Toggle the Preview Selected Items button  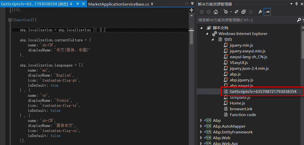267,12
